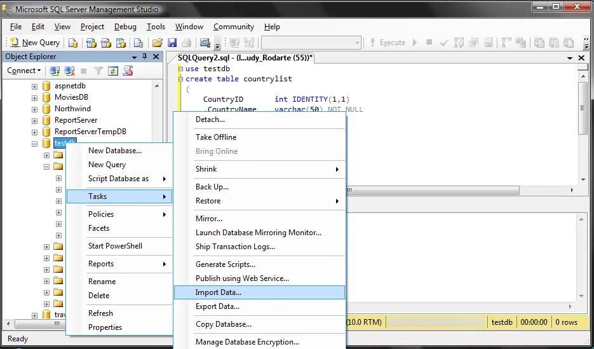Start an Analysis Services XMLA query
Viewport: 594px width, 349px height.
[x=121, y=43]
